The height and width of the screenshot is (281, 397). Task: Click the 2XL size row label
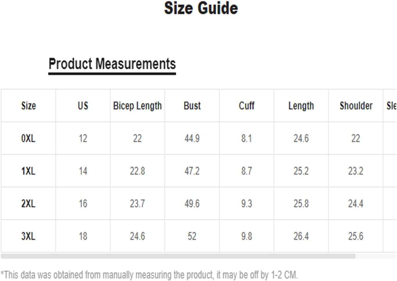click(28, 203)
